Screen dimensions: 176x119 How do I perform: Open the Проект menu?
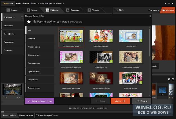click(x=34, y=3)
